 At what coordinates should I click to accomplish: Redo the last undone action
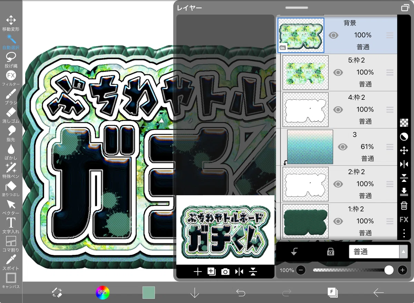point(286,293)
